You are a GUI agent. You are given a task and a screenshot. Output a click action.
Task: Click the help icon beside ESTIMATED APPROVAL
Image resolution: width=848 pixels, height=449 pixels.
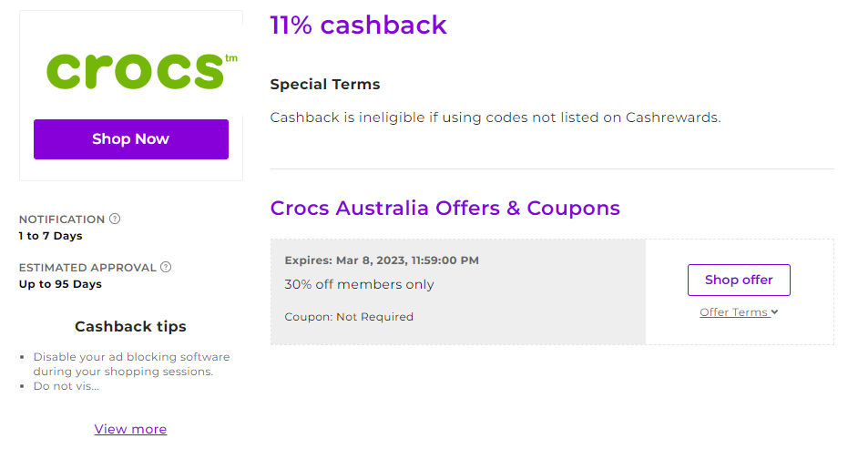(x=166, y=267)
